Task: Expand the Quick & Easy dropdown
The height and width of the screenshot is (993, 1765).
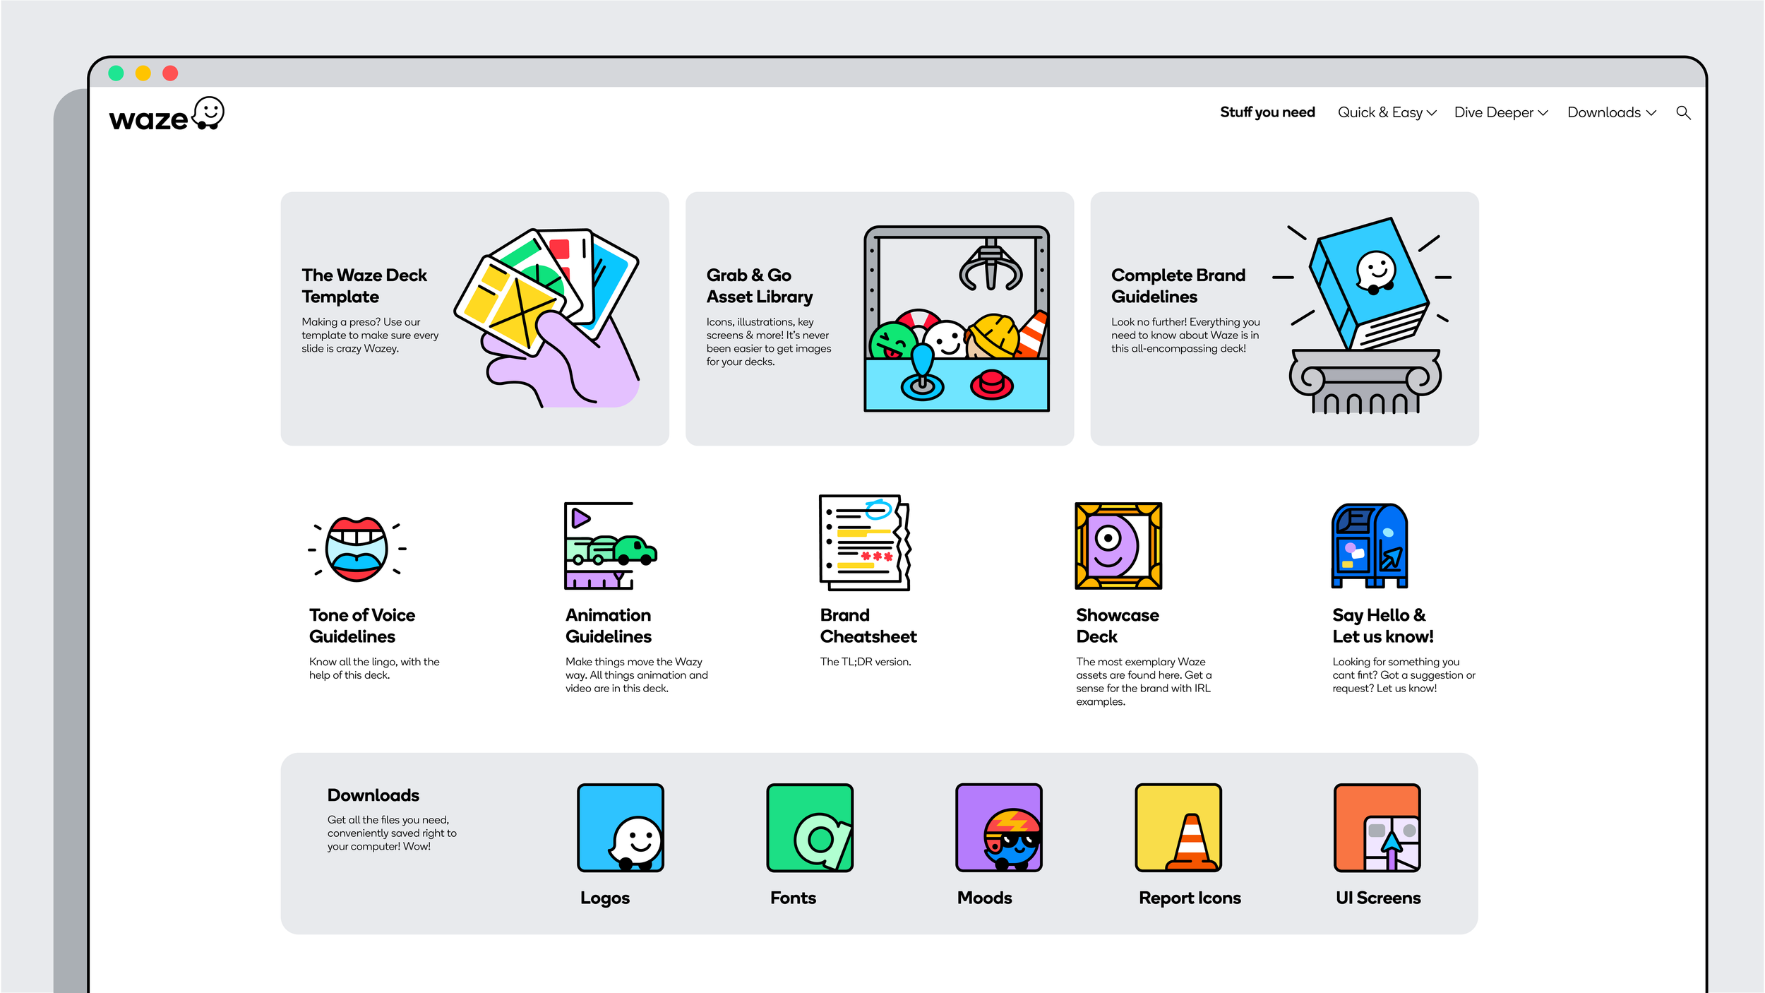Action: (1387, 113)
